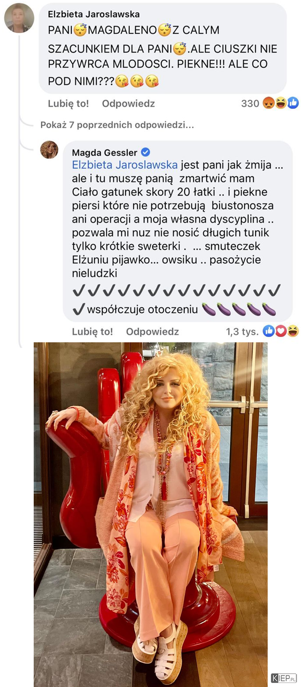Click the blue verified badge beside Magda Gessler

click(x=146, y=152)
